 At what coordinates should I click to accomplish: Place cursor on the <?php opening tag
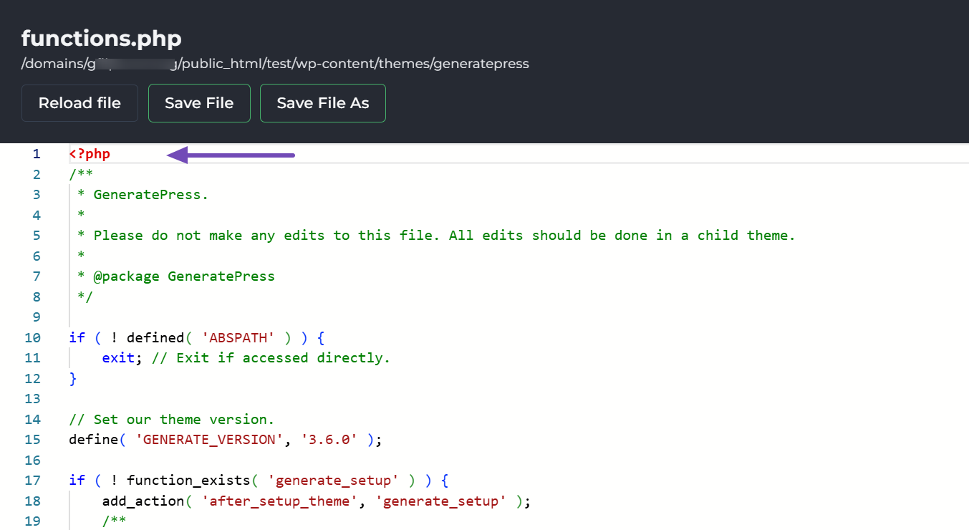(90, 154)
